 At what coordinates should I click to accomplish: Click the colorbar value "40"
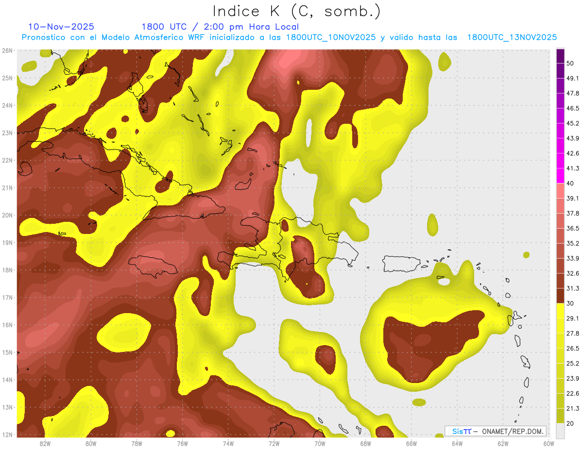pyautogui.click(x=570, y=183)
